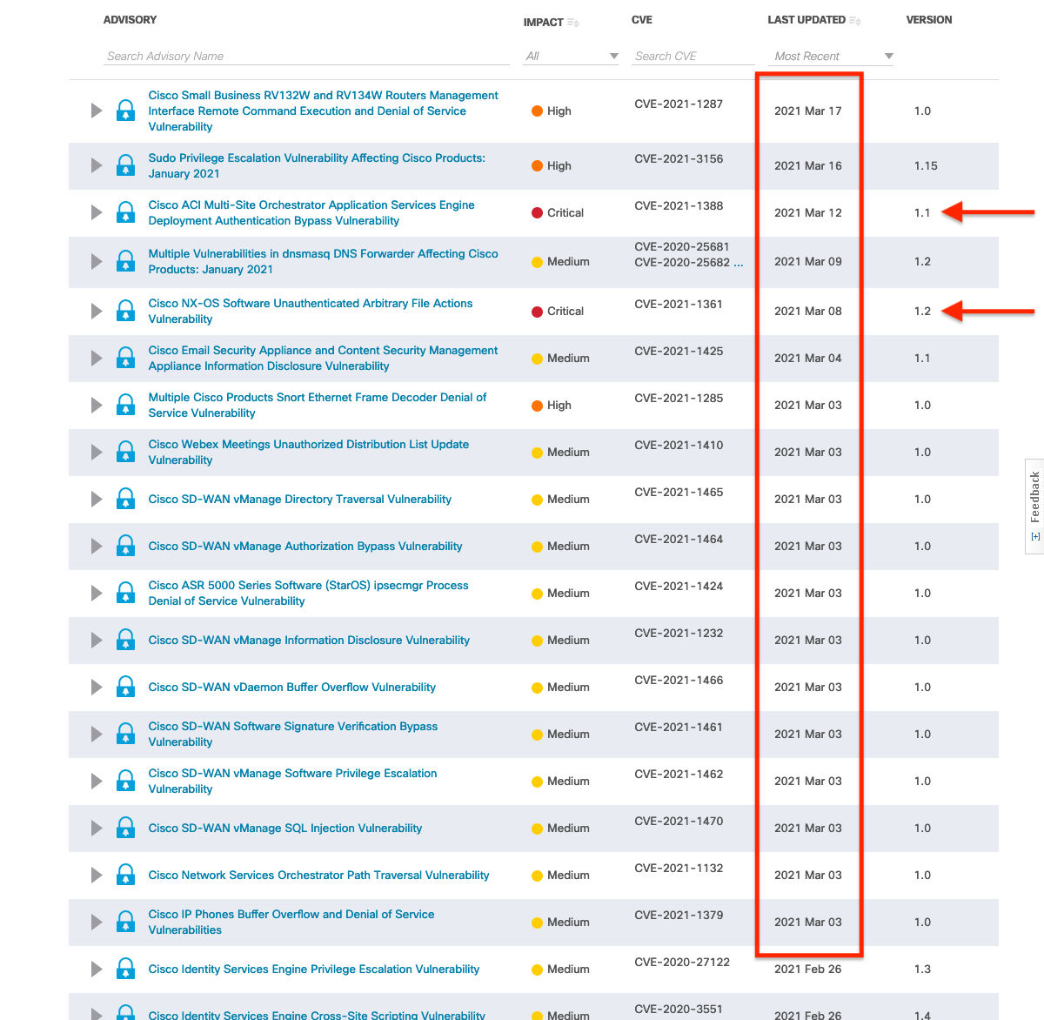Open the Impact filter dropdown showing All
1044x1020 pixels.
coord(572,56)
